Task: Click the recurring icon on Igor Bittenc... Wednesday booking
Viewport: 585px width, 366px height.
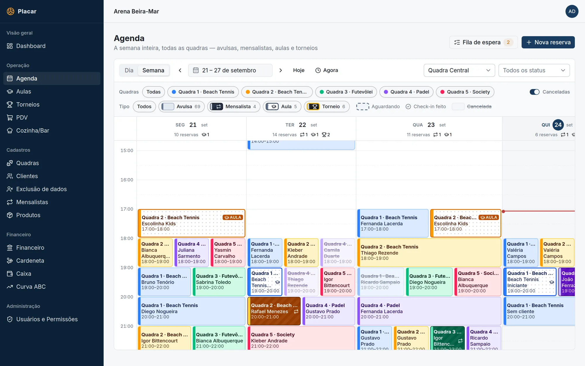Action: pyautogui.click(x=460, y=341)
